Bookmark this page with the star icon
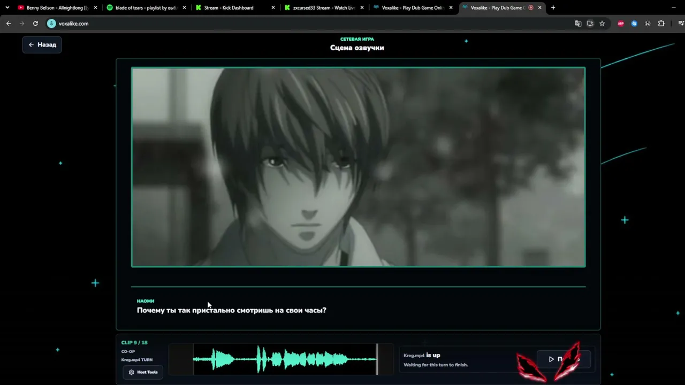The width and height of the screenshot is (685, 385). (602, 24)
